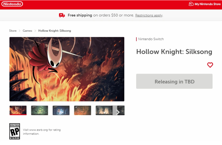Click Hollow Knight: Silksong breadcrumb
Viewport: 222px width, 145px height.
55,31
